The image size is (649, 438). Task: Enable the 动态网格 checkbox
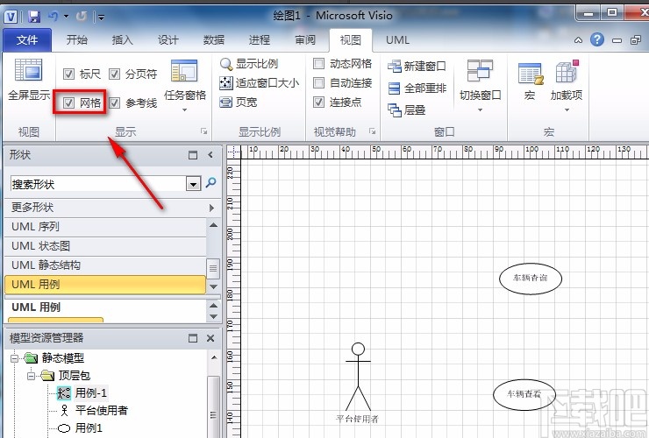click(318, 64)
